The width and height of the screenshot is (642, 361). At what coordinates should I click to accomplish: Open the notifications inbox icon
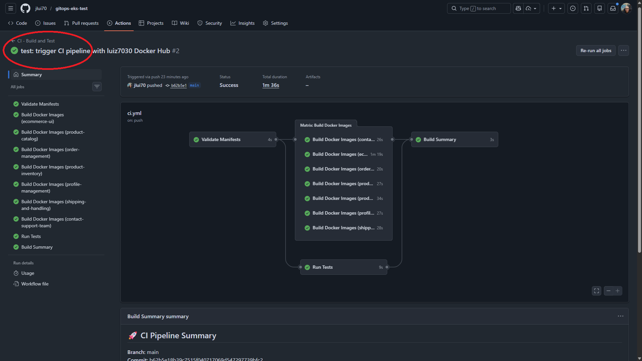point(613,8)
